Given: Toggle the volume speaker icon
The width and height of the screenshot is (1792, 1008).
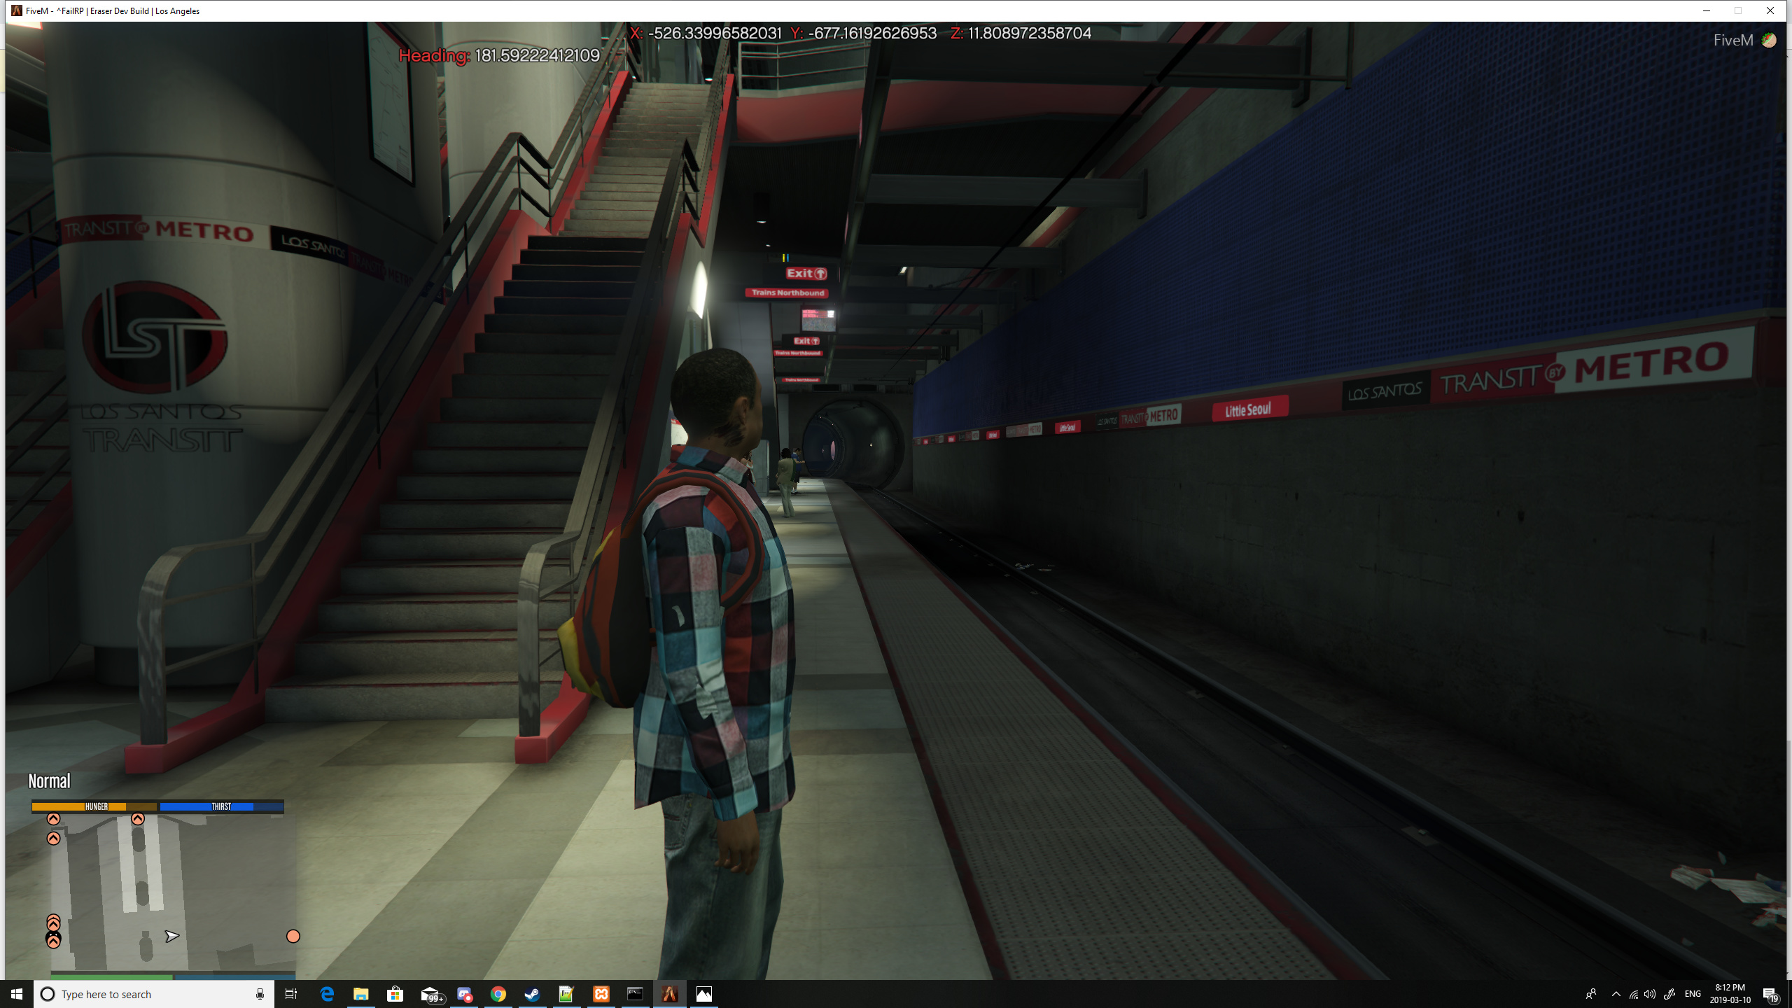Looking at the screenshot, I should [1650, 994].
